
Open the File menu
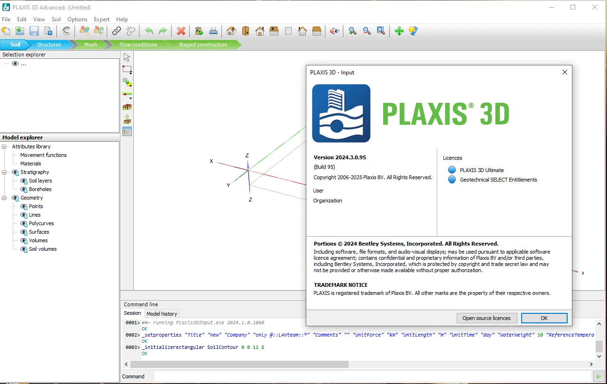pos(6,19)
